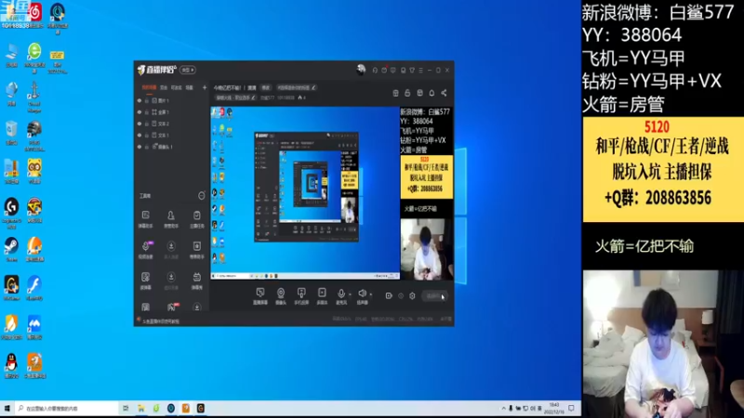Image resolution: width=744 pixels, height=418 pixels.
Task: Open the 房管助手 toolbox tool
Action: 171,219
